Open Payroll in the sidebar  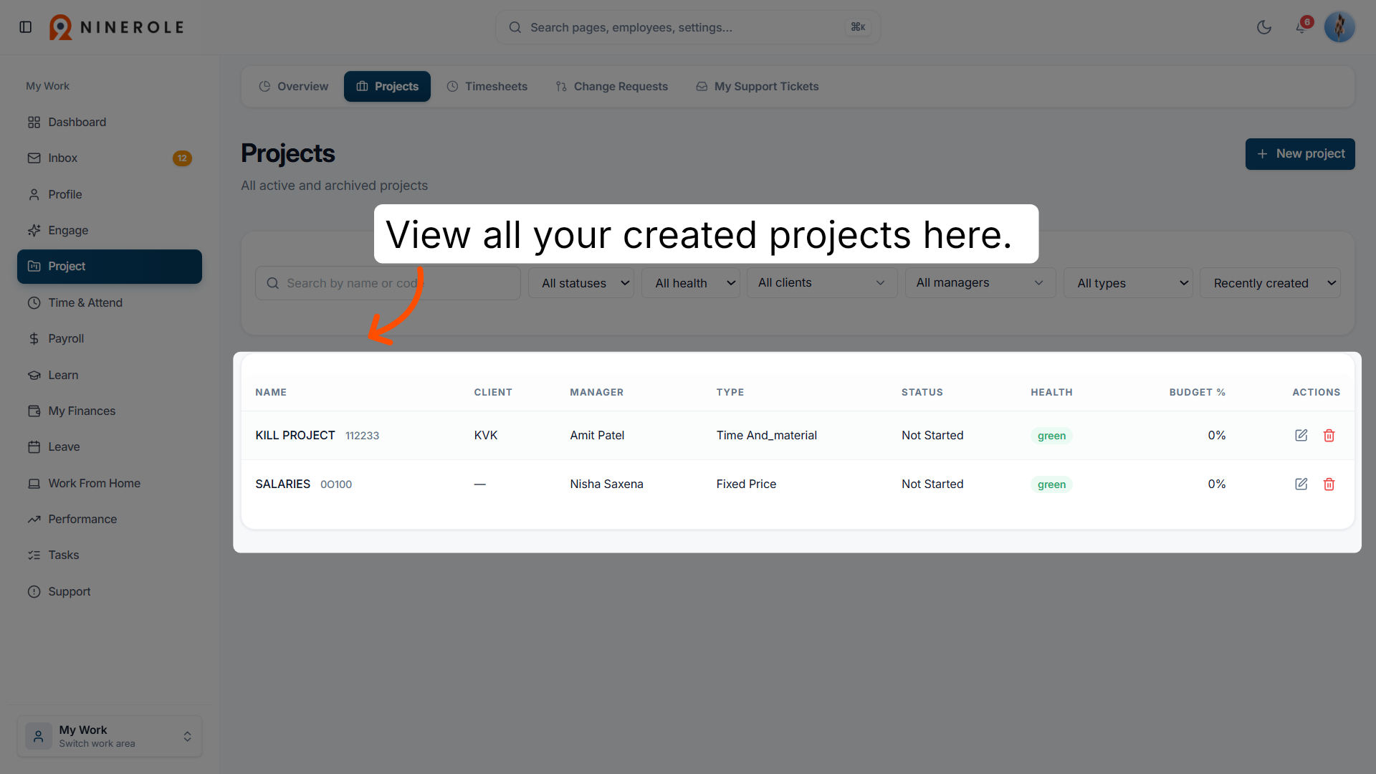click(110, 338)
